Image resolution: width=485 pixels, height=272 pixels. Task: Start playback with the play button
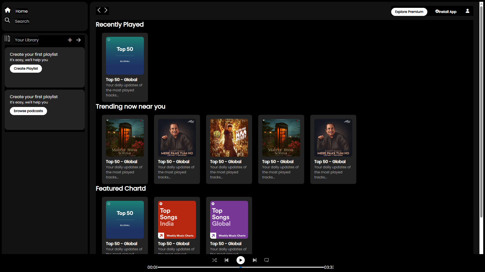click(240, 260)
